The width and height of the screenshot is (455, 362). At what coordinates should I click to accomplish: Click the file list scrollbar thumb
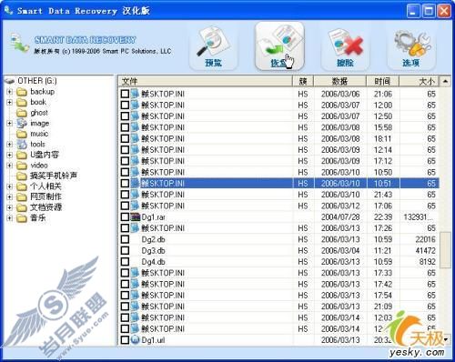(x=445, y=250)
